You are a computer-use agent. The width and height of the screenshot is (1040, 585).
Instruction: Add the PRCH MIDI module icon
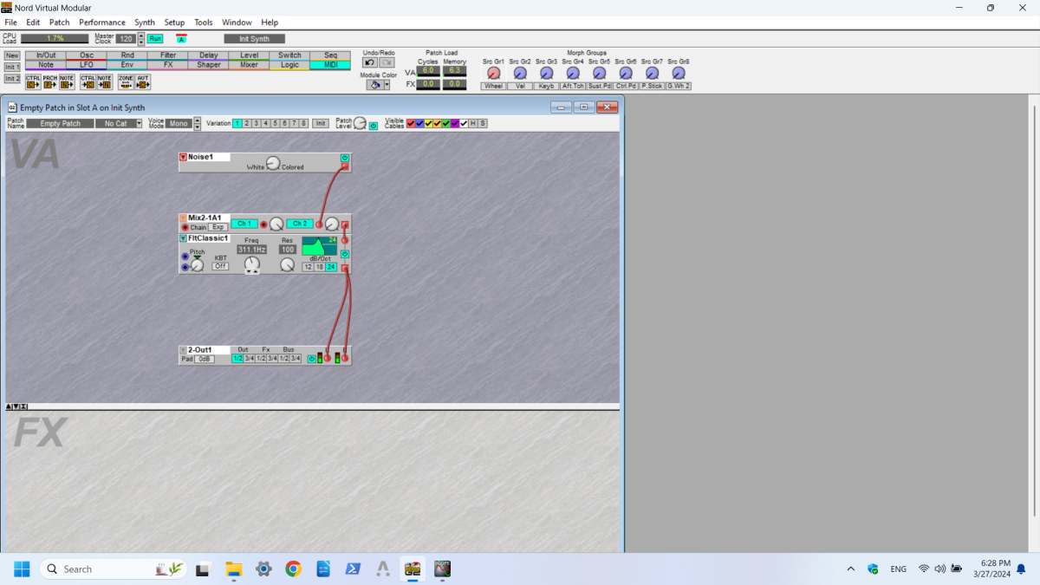50,82
